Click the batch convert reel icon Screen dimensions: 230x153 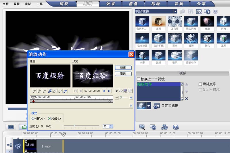164,127
